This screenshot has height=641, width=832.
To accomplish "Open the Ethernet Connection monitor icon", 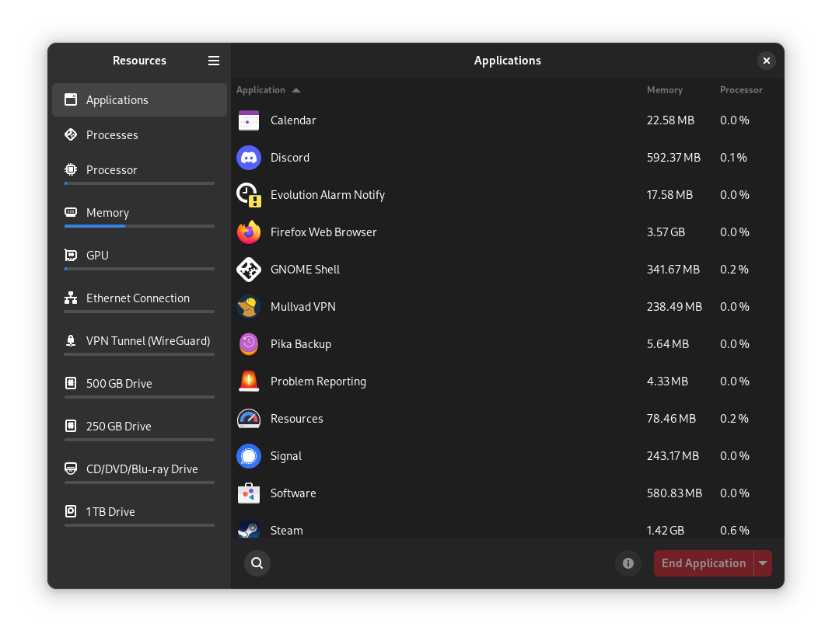I will point(72,298).
